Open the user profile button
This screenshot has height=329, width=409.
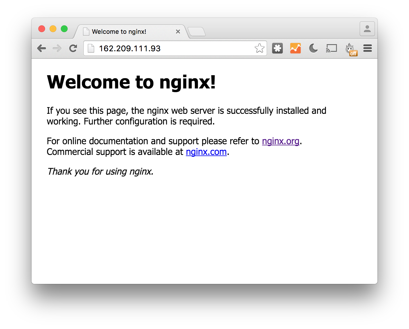(x=367, y=29)
